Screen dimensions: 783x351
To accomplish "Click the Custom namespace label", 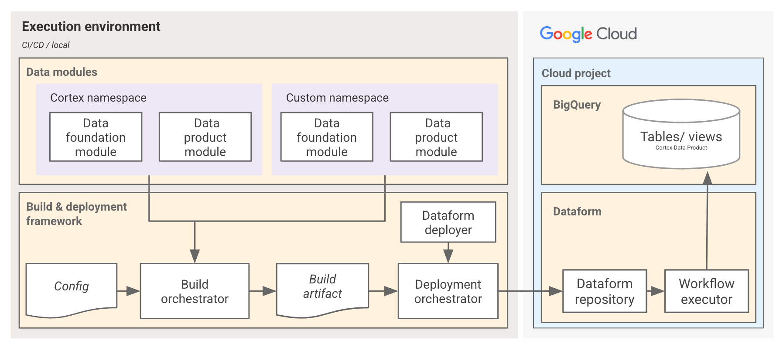I will (337, 98).
